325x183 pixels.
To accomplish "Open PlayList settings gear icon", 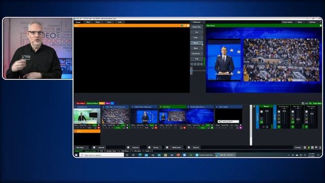I will (188, 147).
